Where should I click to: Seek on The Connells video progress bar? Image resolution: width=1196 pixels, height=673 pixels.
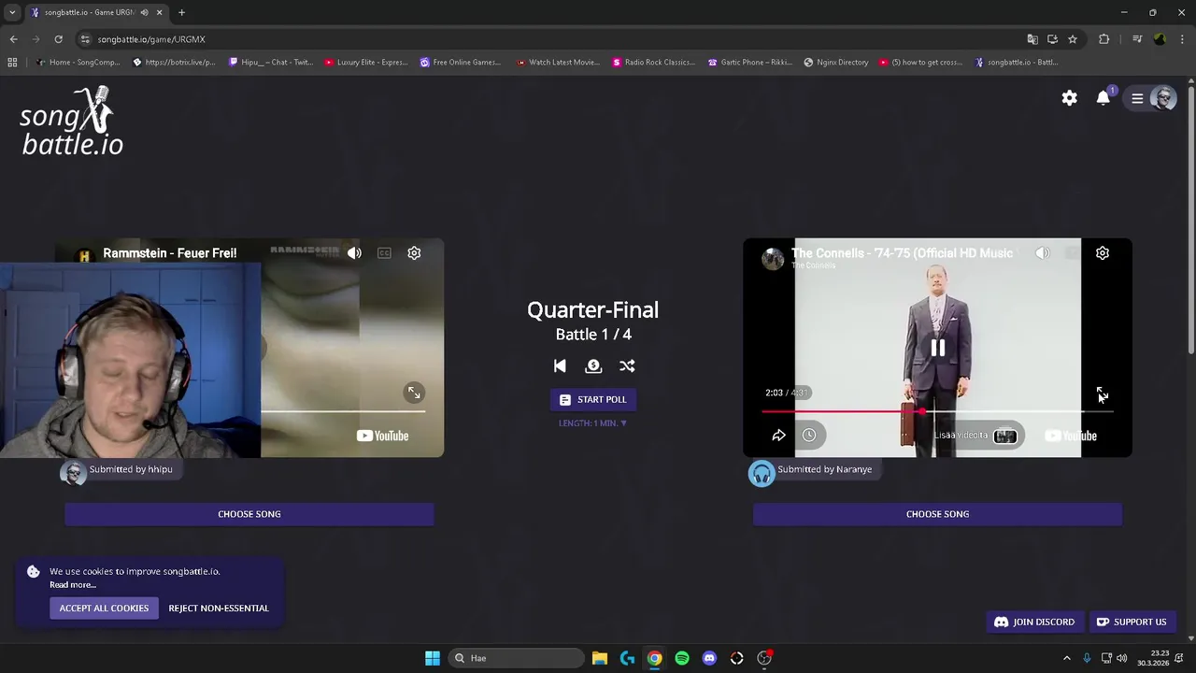(937, 411)
